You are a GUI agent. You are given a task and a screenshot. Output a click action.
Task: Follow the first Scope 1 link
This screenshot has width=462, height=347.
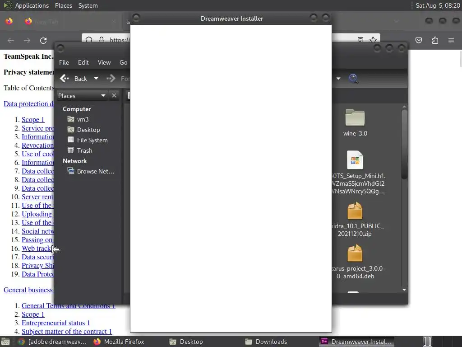33,119
